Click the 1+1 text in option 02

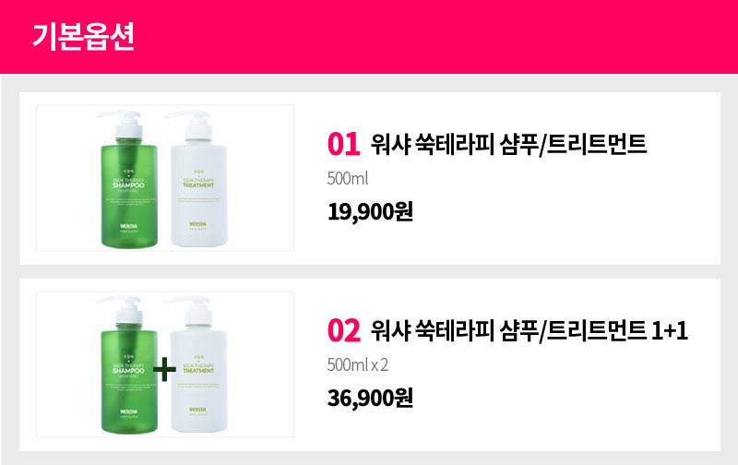[670, 330]
